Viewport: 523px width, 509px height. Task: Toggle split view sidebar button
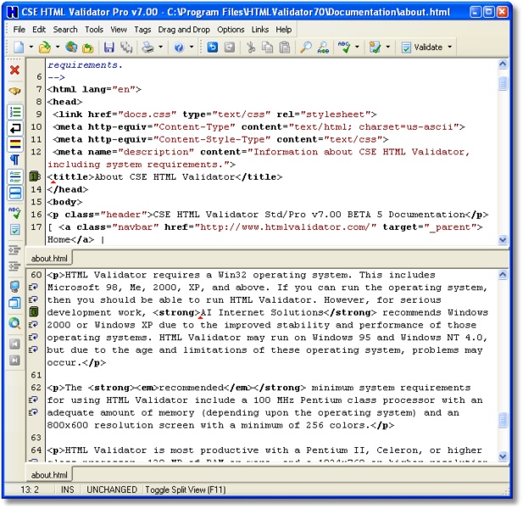click(x=15, y=193)
